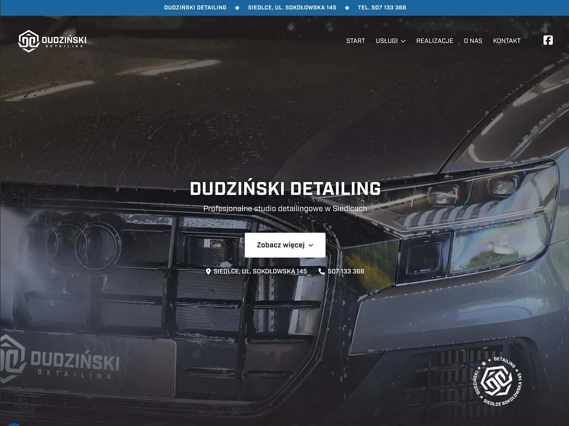Click the hero address Siedlce, ul. Sokołowska 145

point(260,272)
